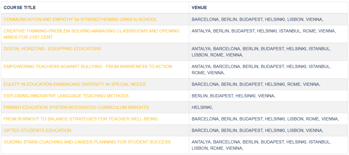The width and height of the screenshot is (349, 155).
Task: Open Equity in Education-Embracing Diversity course
Action: (x=75, y=84)
